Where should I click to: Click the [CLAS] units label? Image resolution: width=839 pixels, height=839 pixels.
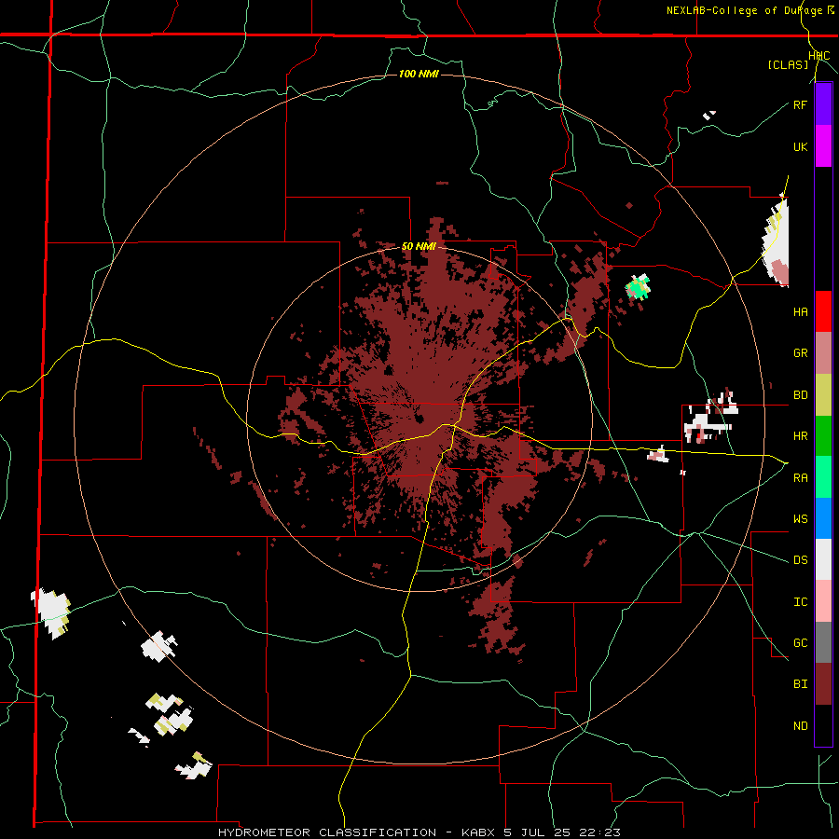tap(788, 65)
